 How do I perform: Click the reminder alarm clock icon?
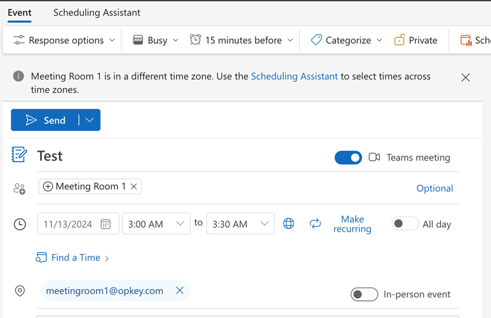195,40
